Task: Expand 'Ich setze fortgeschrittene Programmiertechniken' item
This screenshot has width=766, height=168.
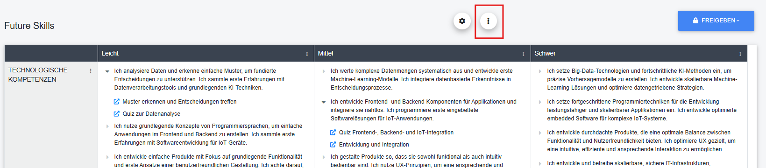Action: (540, 102)
